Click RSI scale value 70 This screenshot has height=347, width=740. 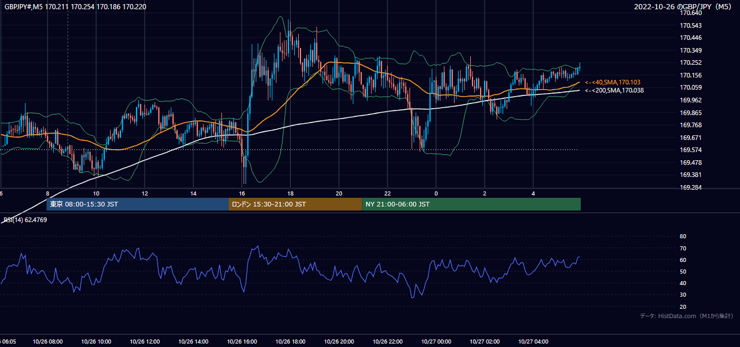[683, 248]
